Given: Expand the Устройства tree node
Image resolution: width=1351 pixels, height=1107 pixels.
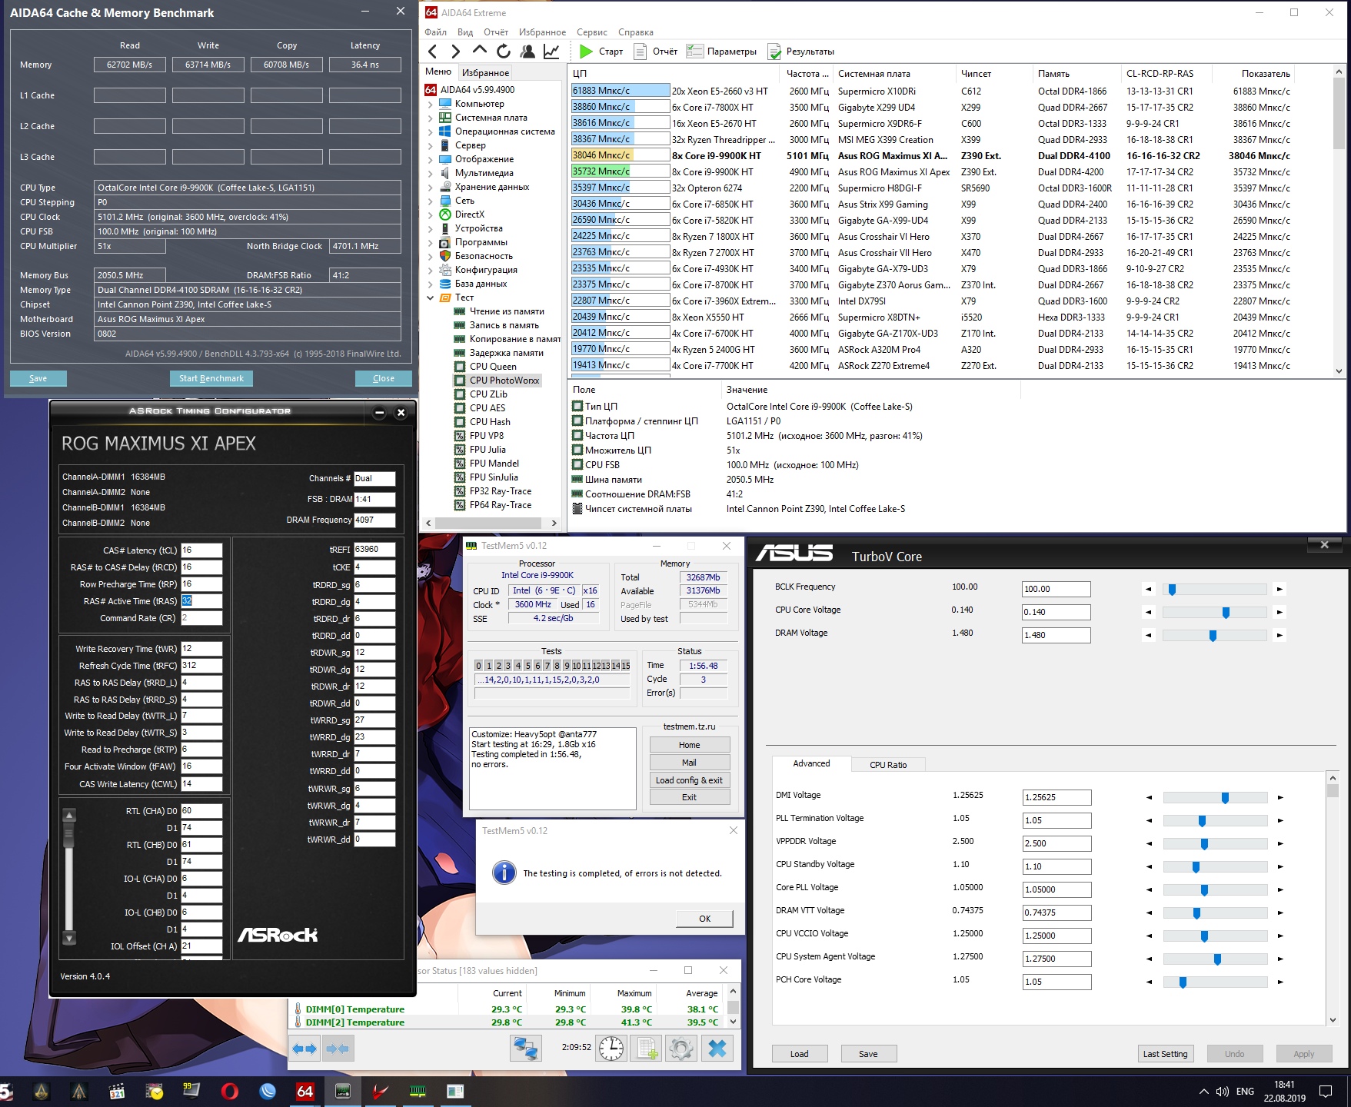Looking at the screenshot, I should [431, 228].
